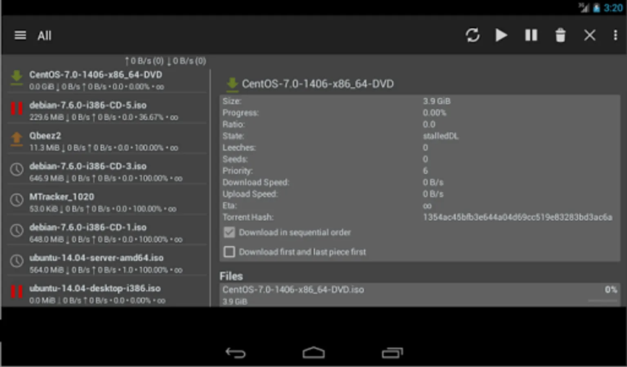The image size is (627, 367).
Task: Tap orange upload arrow icon of Qbeez2
Action: click(17, 139)
